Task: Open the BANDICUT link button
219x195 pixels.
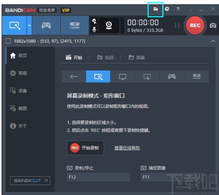Action: pos(30,181)
